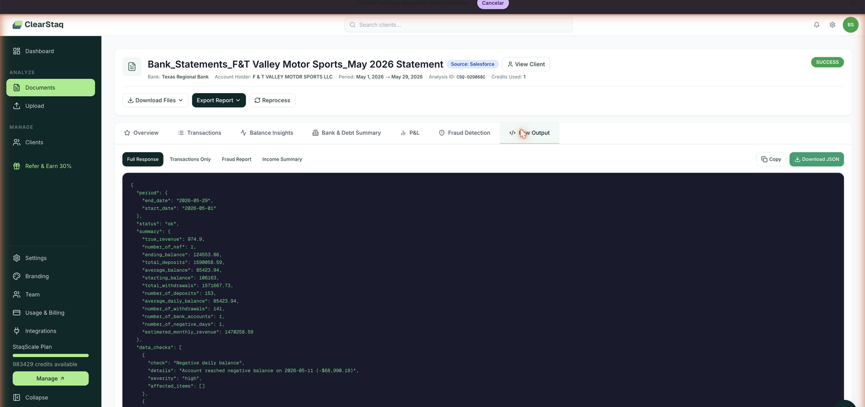The width and height of the screenshot is (865, 407).
Task: Click the "983429 credits available" text
Action: tap(45, 365)
